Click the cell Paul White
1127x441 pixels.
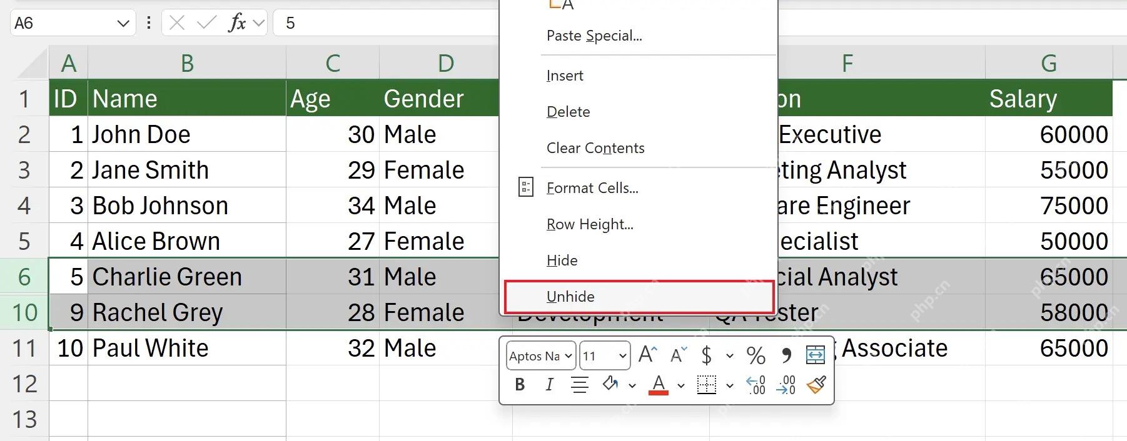tap(187, 348)
